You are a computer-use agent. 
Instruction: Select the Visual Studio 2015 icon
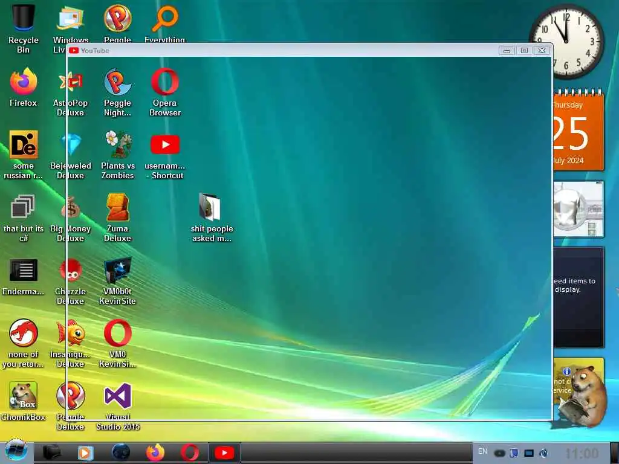(x=118, y=396)
